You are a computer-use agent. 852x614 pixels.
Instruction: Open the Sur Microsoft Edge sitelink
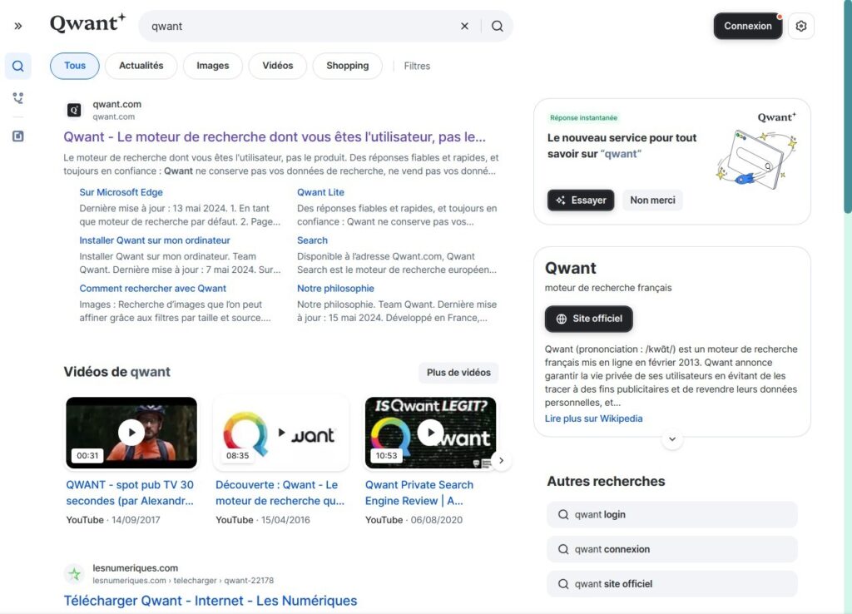pyautogui.click(x=121, y=192)
